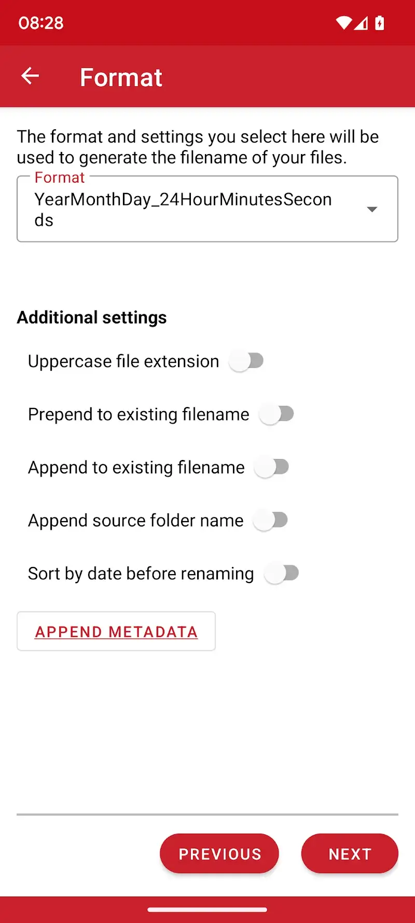
Task: Tap the bottom navigation gesture handle
Action: pyautogui.click(x=208, y=910)
